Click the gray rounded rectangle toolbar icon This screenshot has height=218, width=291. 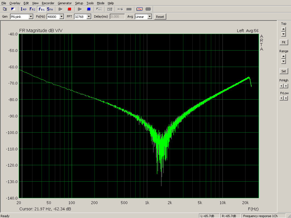(x=148, y=9)
